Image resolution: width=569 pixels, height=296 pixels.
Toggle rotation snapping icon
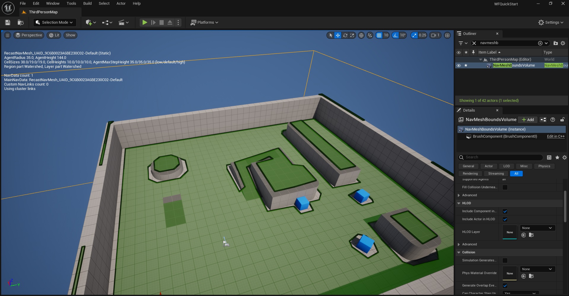coord(395,35)
